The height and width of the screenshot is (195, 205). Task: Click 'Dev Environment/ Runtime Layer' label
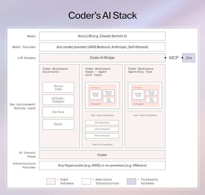point(23,106)
